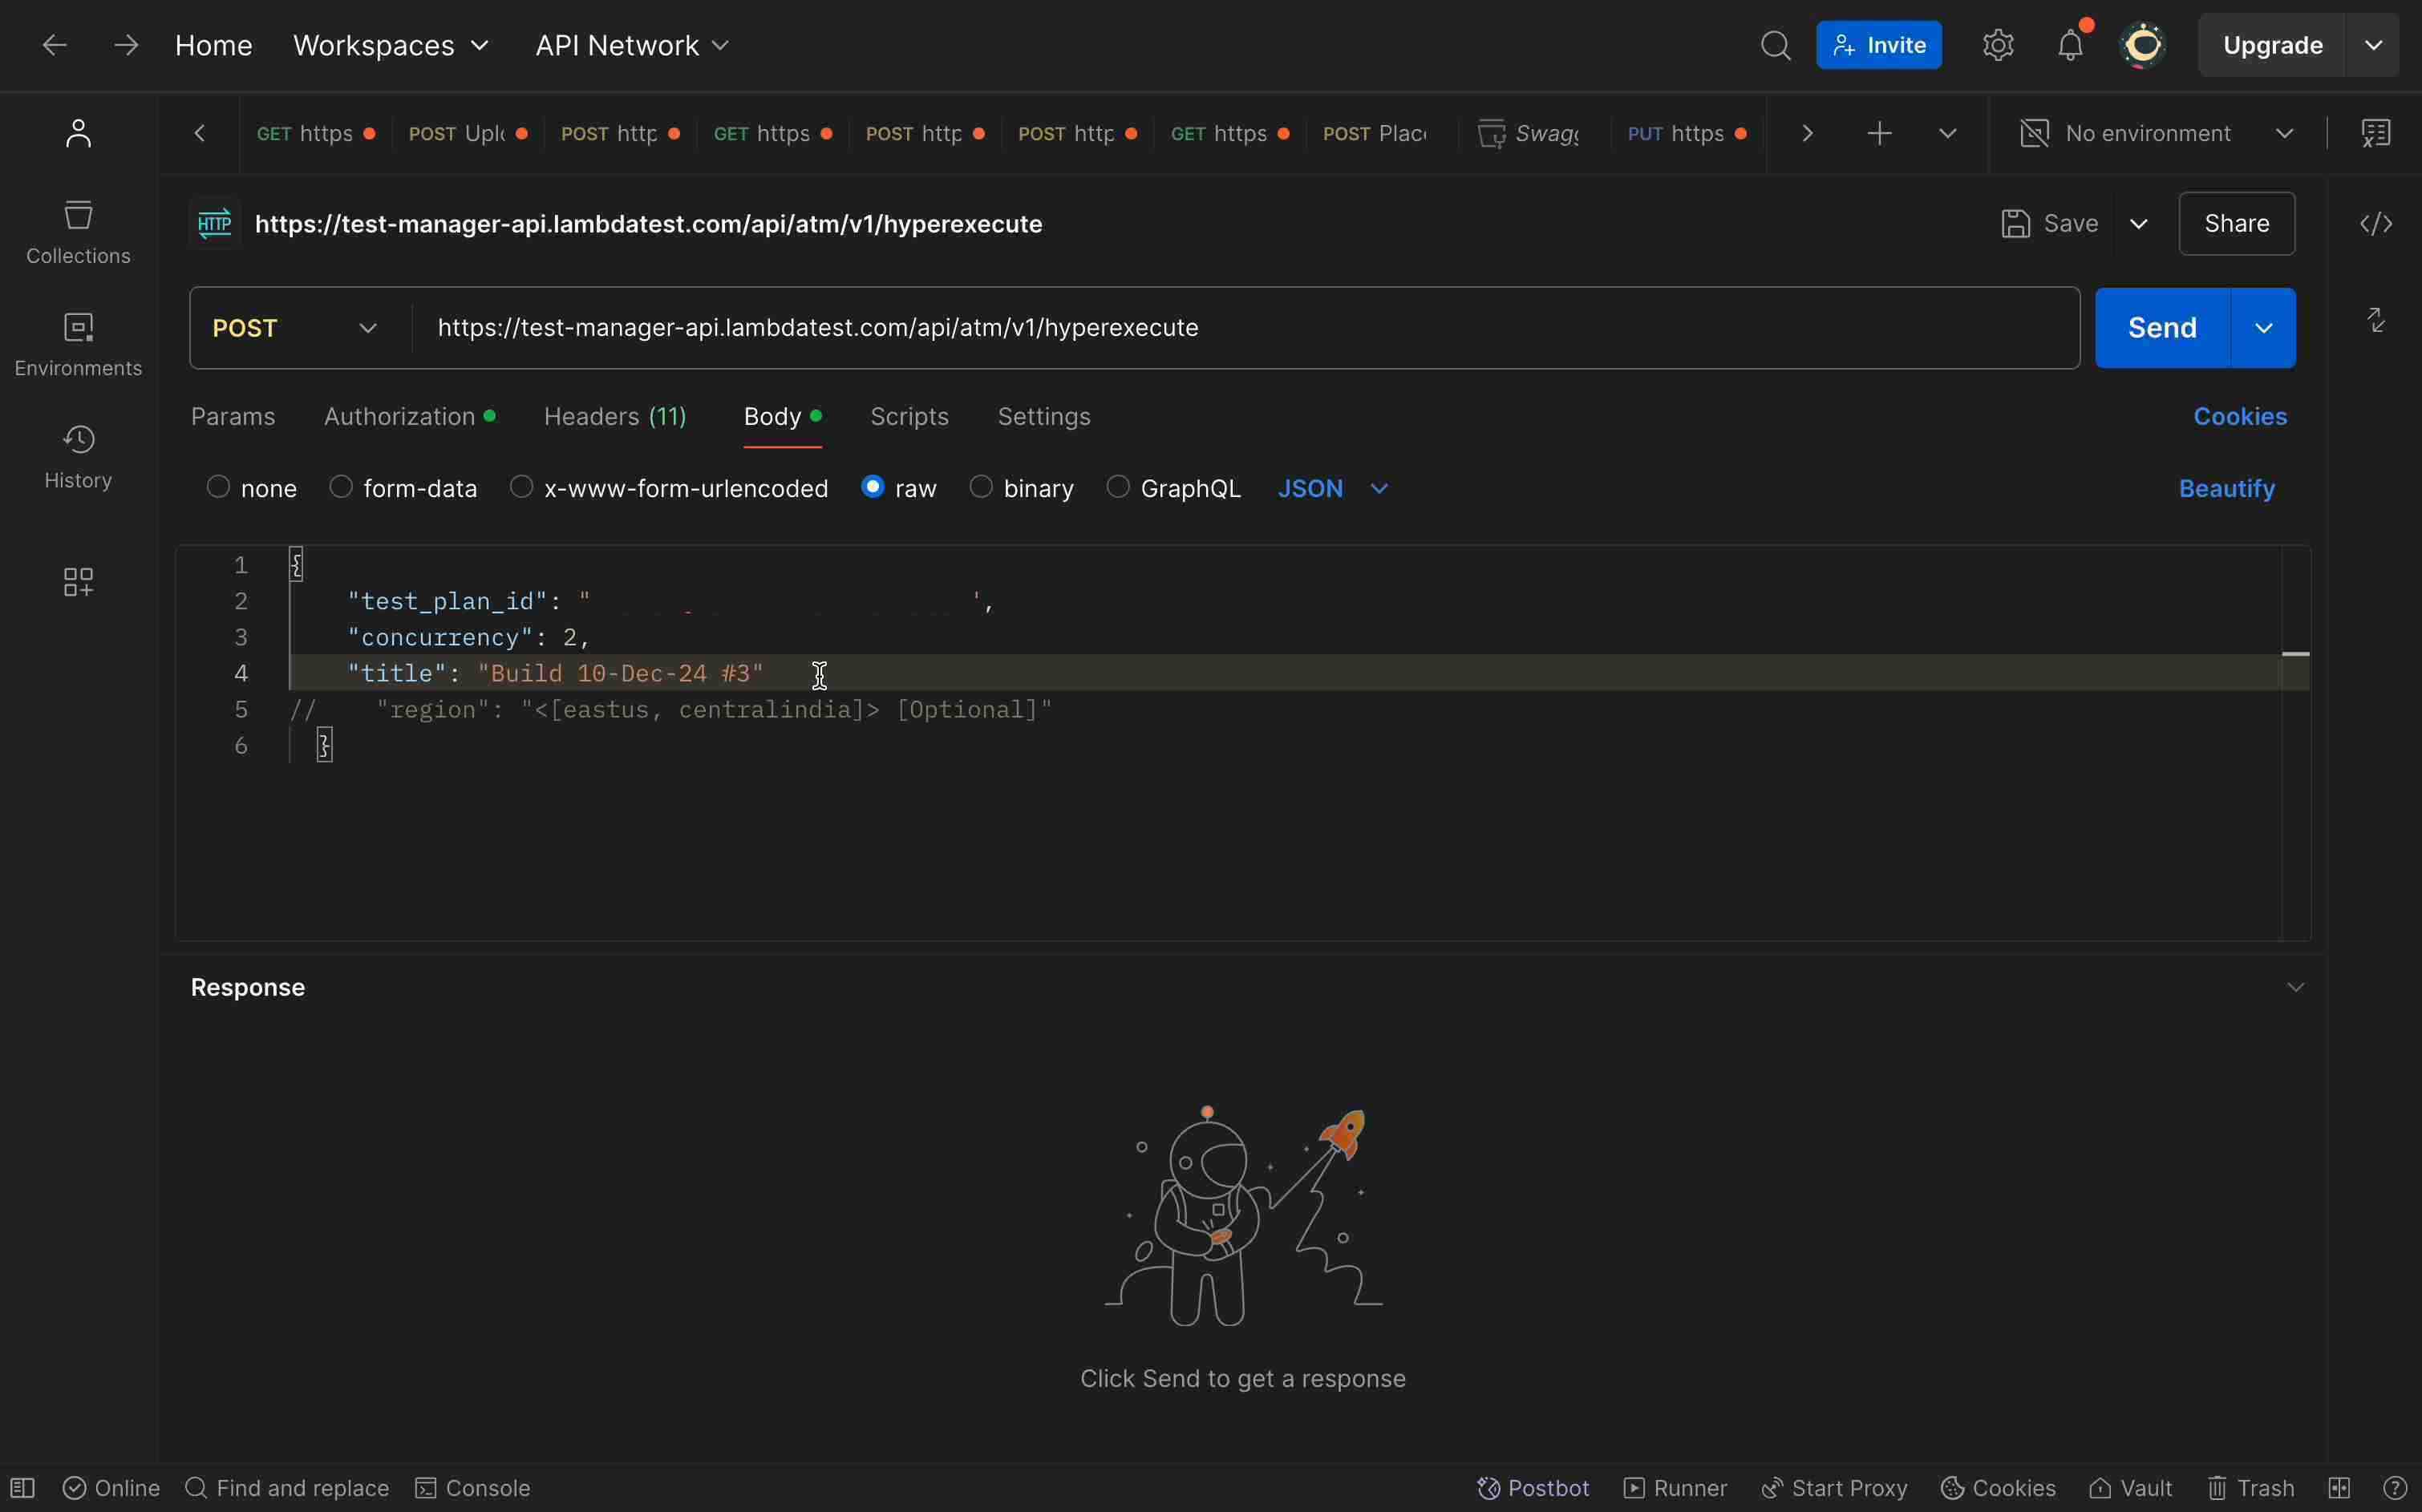
Task: Open the user avatar menu
Action: point(2143,46)
